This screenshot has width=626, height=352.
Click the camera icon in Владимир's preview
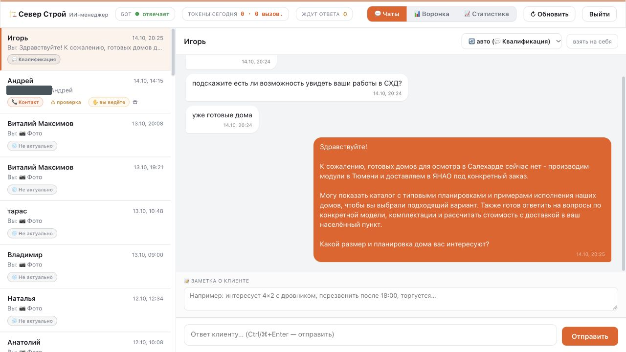(22, 264)
